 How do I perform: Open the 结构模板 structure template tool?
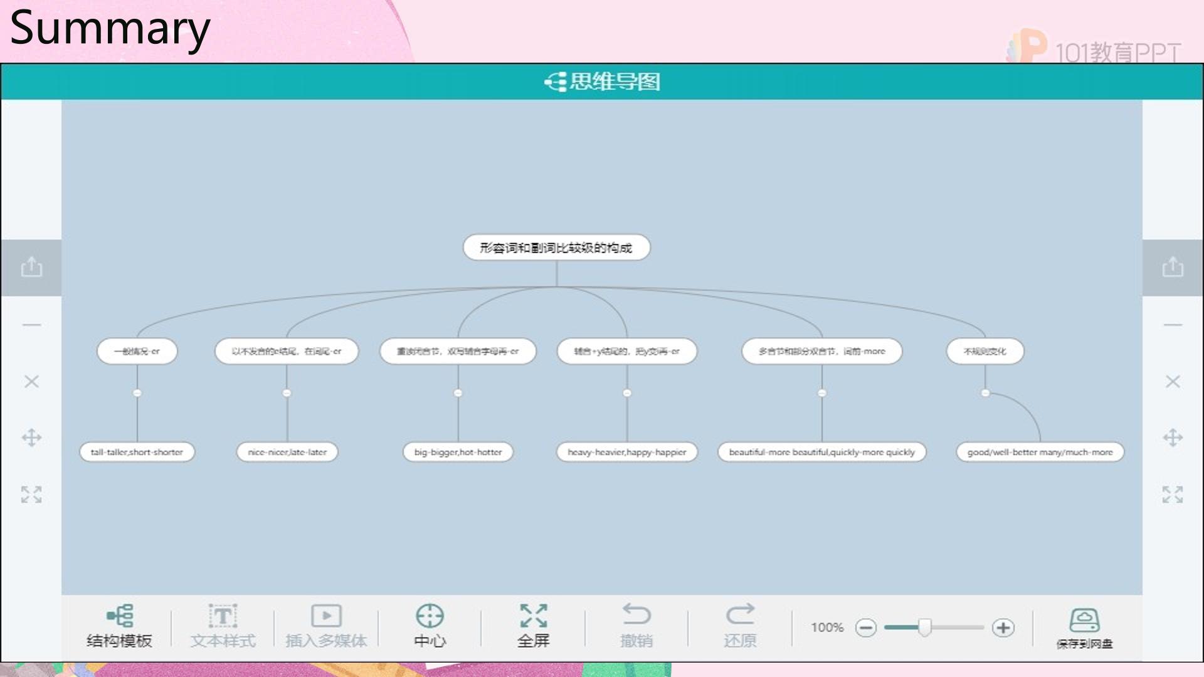click(x=119, y=625)
